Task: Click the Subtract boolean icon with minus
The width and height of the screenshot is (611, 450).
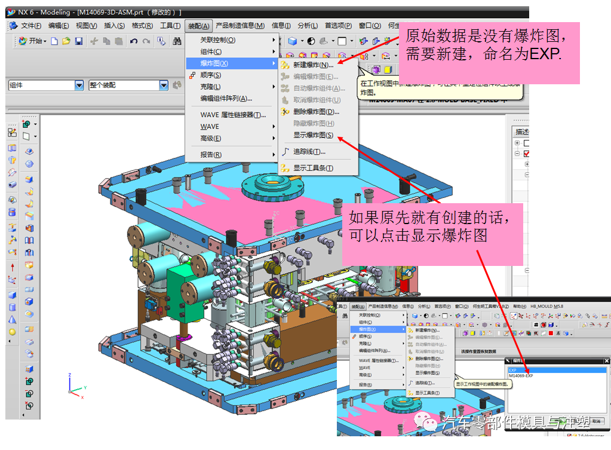Action: (x=29, y=393)
